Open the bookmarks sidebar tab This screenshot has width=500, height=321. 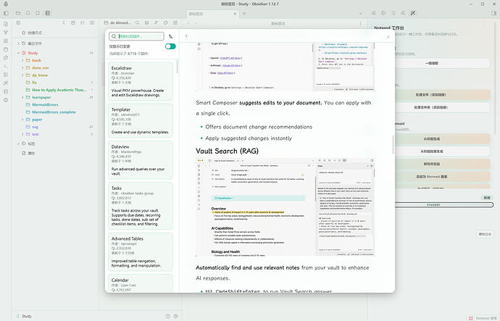[x=38, y=13]
